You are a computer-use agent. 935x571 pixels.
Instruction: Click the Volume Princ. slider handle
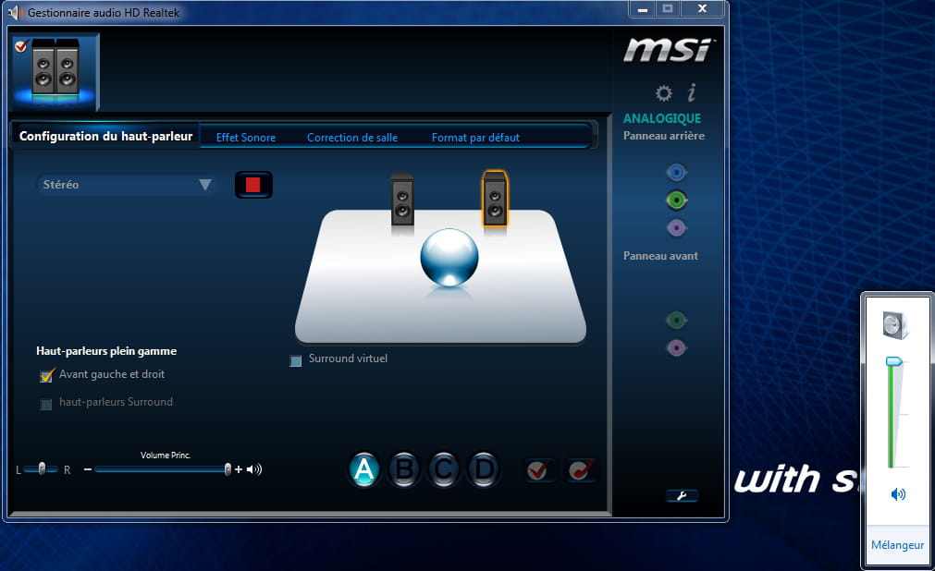pyautogui.click(x=228, y=469)
